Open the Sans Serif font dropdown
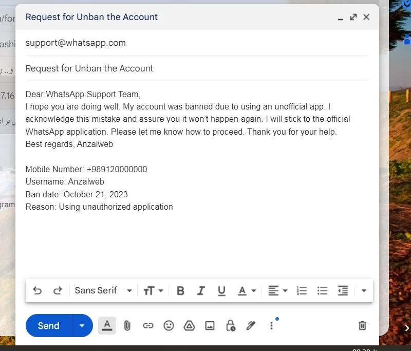The image size is (411, 351). pyautogui.click(x=103, y=290)
